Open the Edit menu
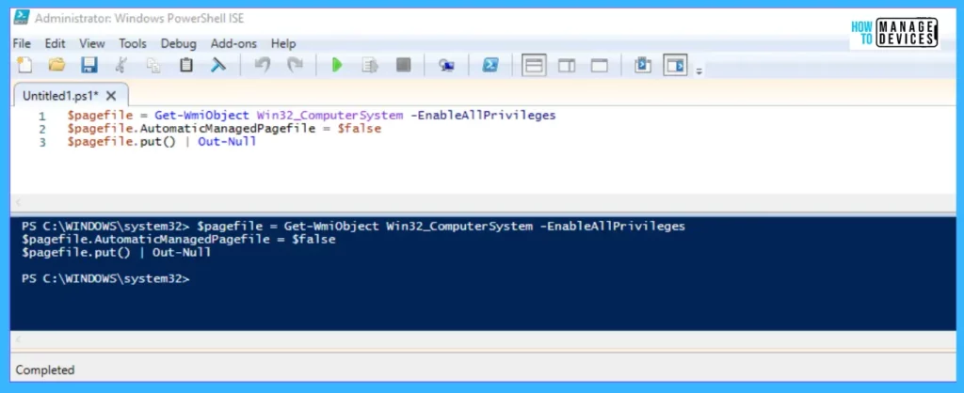 click(56, 43)
